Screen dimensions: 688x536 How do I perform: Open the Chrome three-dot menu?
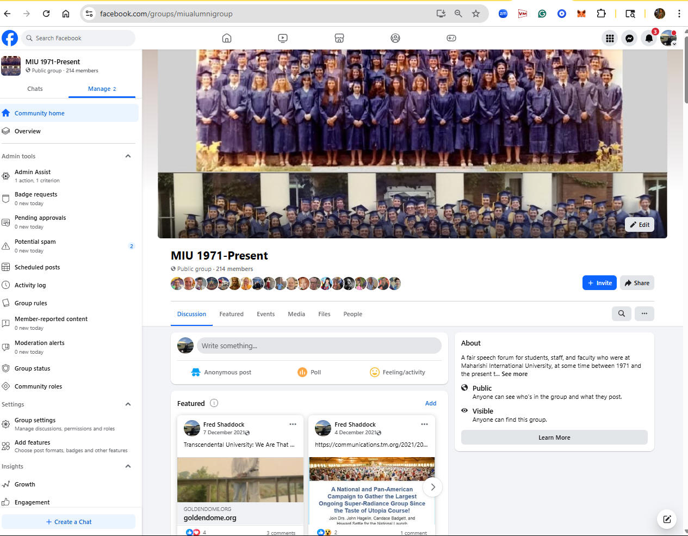679,14
